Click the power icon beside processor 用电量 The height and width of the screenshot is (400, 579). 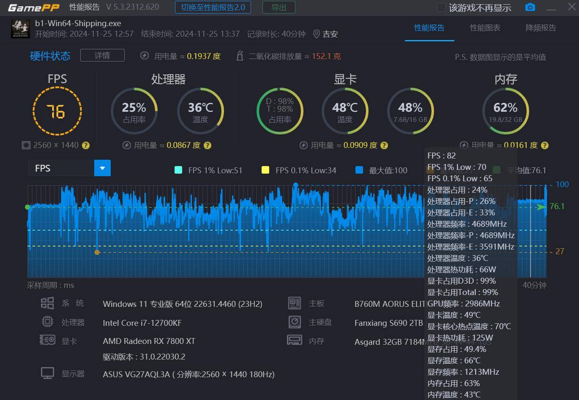[x=126, y=145]
